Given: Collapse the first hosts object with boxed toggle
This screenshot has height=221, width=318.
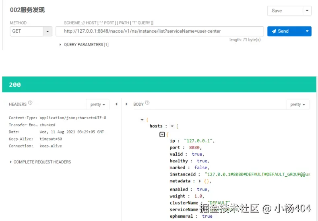Looking at the screenshot, I should coord(162,134).
